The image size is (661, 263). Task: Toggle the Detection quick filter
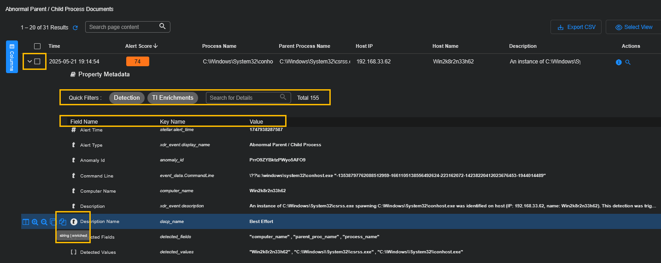(127, 97)
